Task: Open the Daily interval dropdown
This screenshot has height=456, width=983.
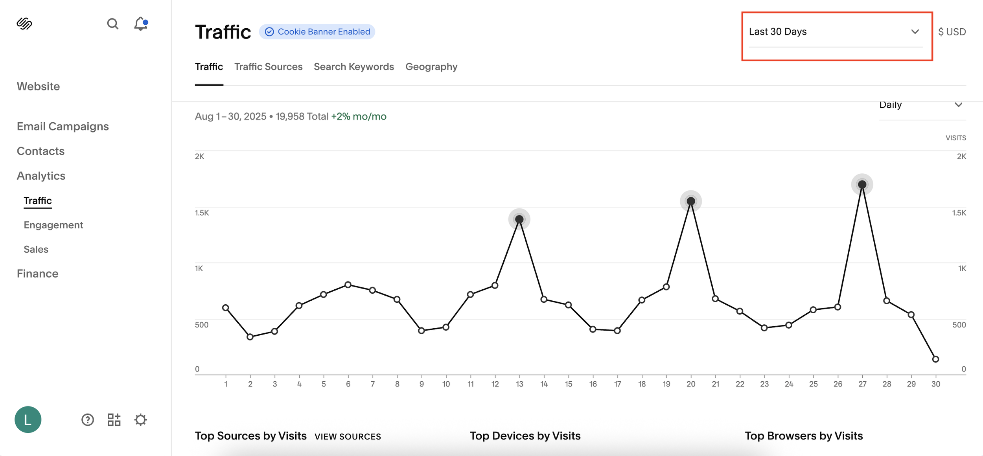Action: click(921, 105)
